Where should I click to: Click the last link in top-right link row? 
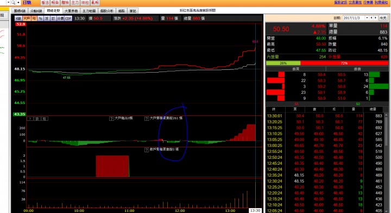click(x=381, y=2)
